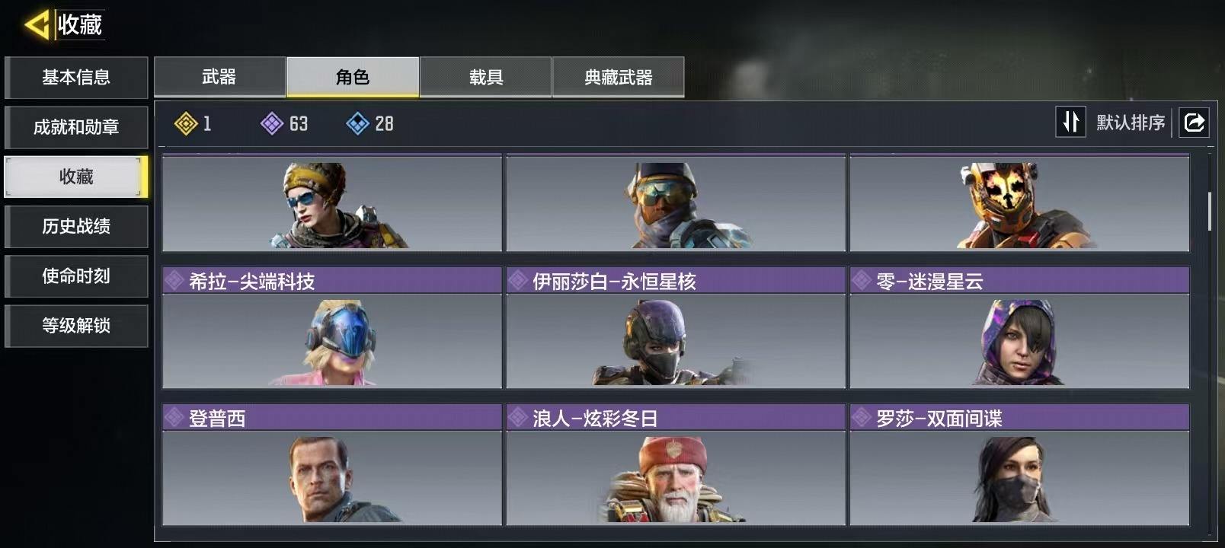Go to 历史战绩 section
The height and width of the screenshot is (548, 1225).
click(76, 226)
